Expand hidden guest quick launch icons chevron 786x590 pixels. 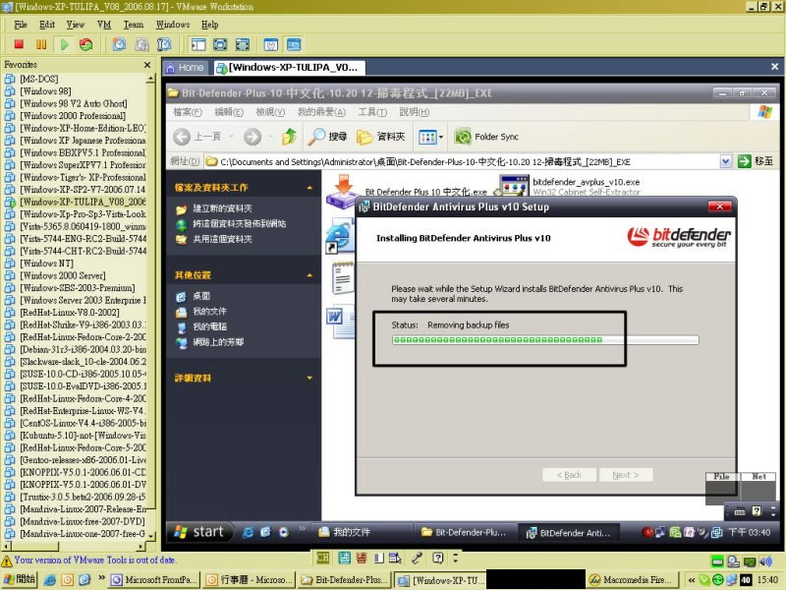coord(302,528)
